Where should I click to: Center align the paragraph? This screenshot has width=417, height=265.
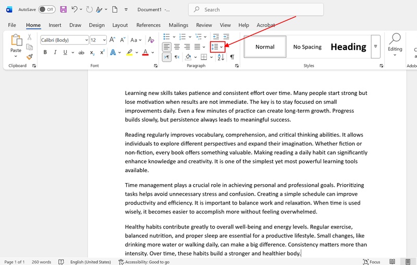click(177, 47)
